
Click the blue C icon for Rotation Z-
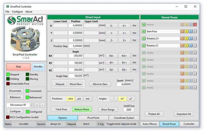click(190, 46)
